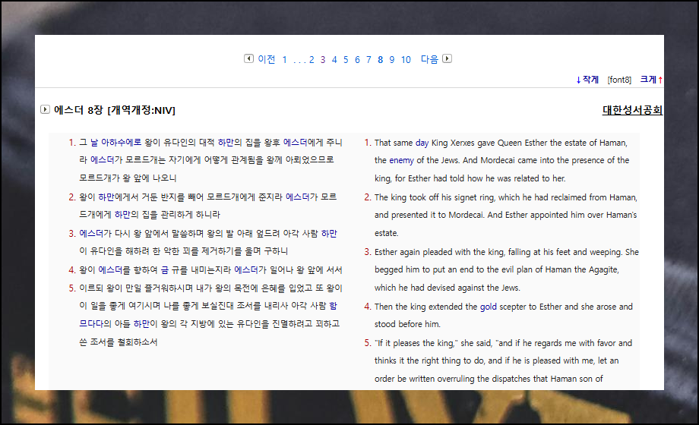This screenshot has width=699, height=425.
Task: Click the 므다다 link in Korean verse 5
Action: [x=91, y=324]
